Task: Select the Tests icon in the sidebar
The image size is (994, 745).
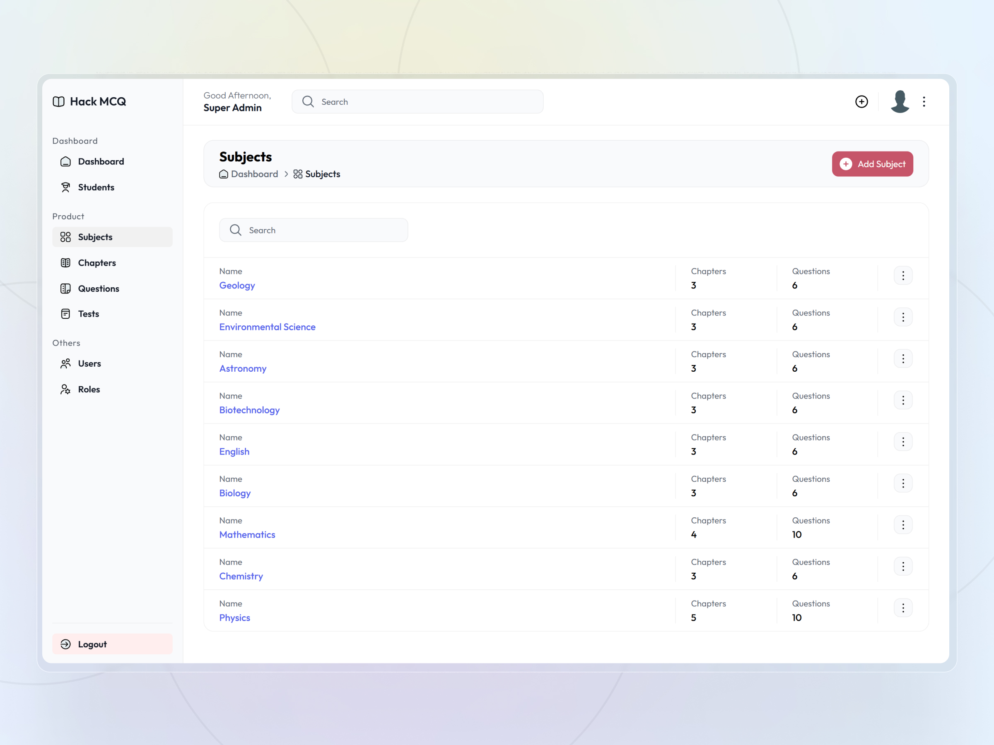Action: (65, 313)
